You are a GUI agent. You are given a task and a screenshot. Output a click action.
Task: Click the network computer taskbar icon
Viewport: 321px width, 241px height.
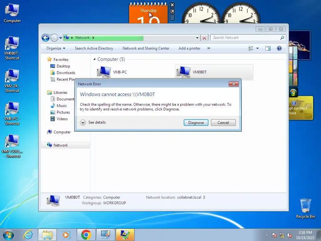coord(106,235)
